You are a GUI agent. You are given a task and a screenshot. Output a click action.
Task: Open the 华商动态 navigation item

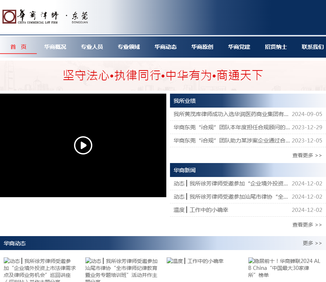pyautogui.click(x=166, y=47)
